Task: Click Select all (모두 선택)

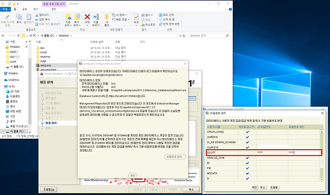Action: pos(166,15)
